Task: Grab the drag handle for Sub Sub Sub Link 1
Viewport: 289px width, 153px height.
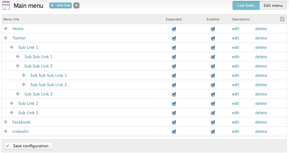Action: (24, 75)
